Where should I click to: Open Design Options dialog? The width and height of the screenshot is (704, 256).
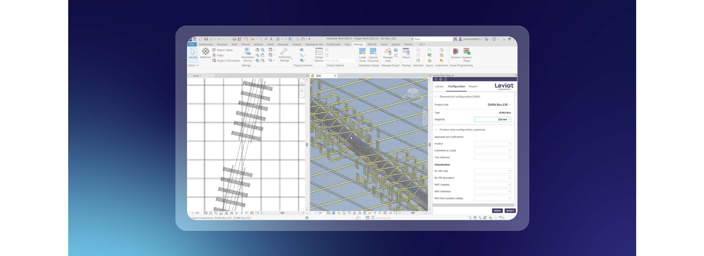319,55
